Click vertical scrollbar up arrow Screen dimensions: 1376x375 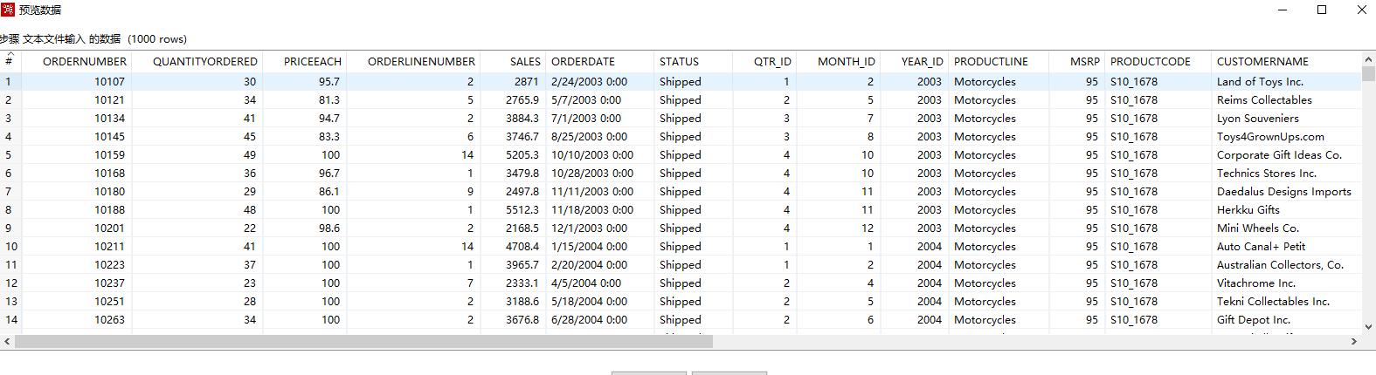[1368, 59]
